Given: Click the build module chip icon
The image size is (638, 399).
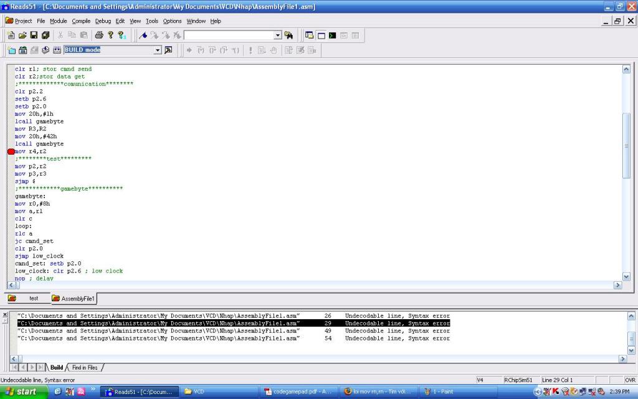Looking at the screenshot, I should 57,50.
